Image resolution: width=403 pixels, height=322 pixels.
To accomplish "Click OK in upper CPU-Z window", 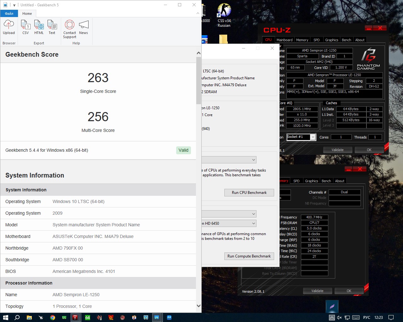I will click(x=369, y=150).
